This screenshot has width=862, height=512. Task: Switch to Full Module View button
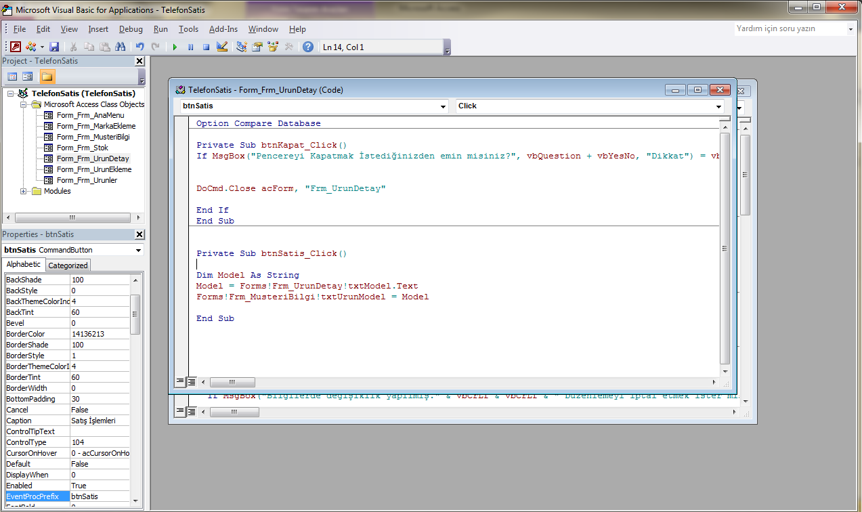point(192,382)
